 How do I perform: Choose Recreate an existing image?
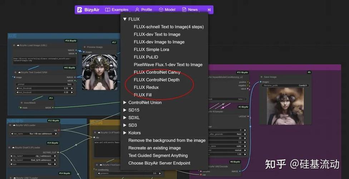pyautogui.click(x=154, y=148)
